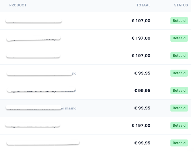Click the Betaald badge in the last row

click(x=179, y=143)
